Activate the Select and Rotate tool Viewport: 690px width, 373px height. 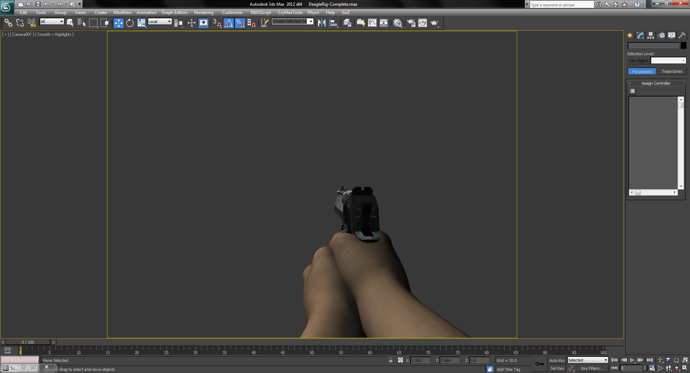click(x=130, y=23)
